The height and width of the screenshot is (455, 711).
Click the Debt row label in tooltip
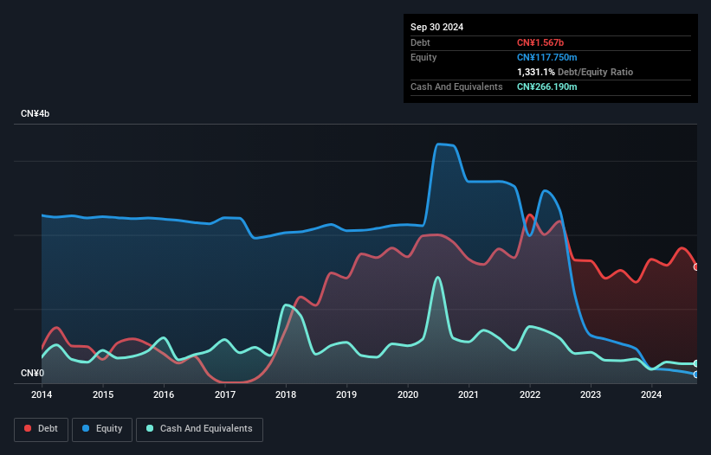(420, 42)
